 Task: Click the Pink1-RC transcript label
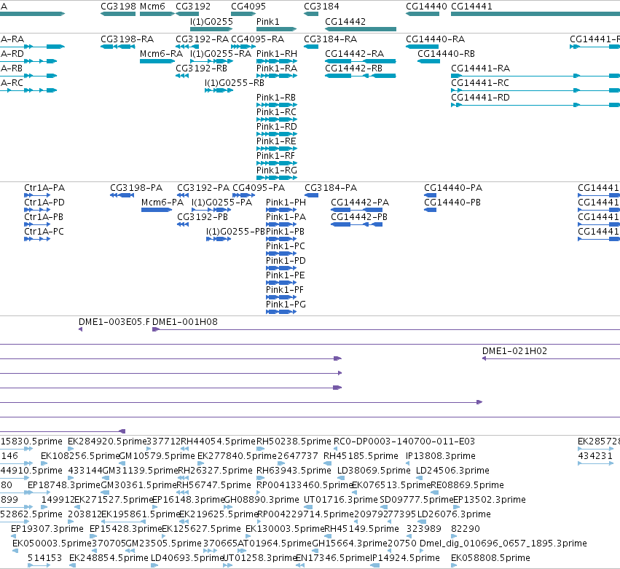[x=276, y=112]
